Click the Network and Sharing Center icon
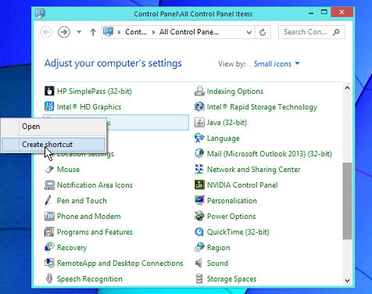The width and height of the screenshot is (372, 294). click(199, 169)
